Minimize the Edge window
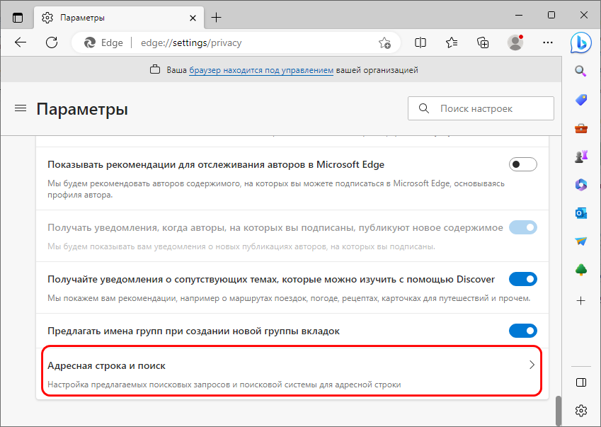The width and height of the screenshot is (601, 427). pos(519,16)
